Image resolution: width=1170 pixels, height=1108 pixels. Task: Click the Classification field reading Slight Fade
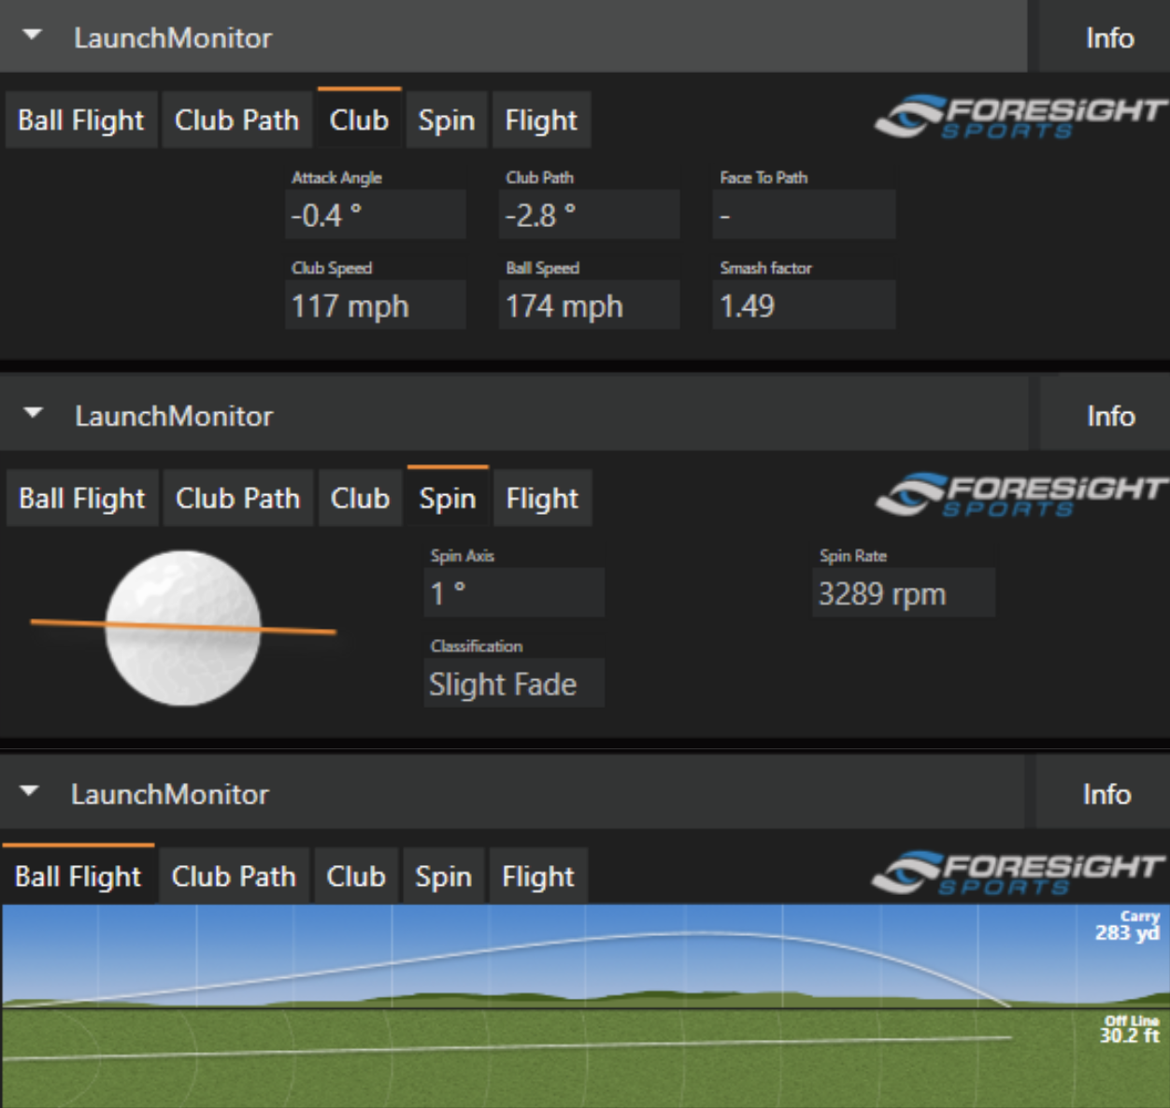(513, 685)
